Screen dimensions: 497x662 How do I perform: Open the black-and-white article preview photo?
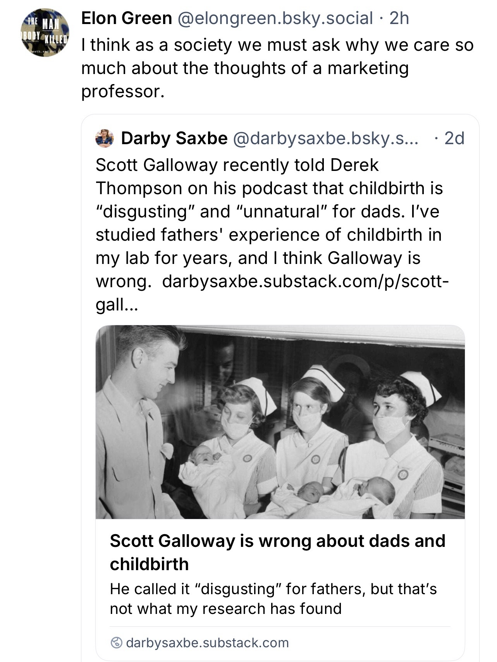coord(280,422)
